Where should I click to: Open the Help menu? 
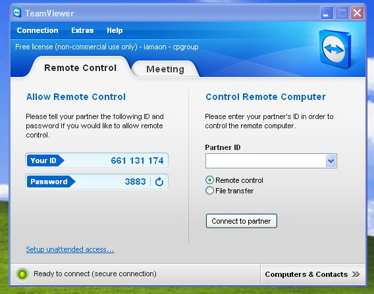(x=115, y=30)
